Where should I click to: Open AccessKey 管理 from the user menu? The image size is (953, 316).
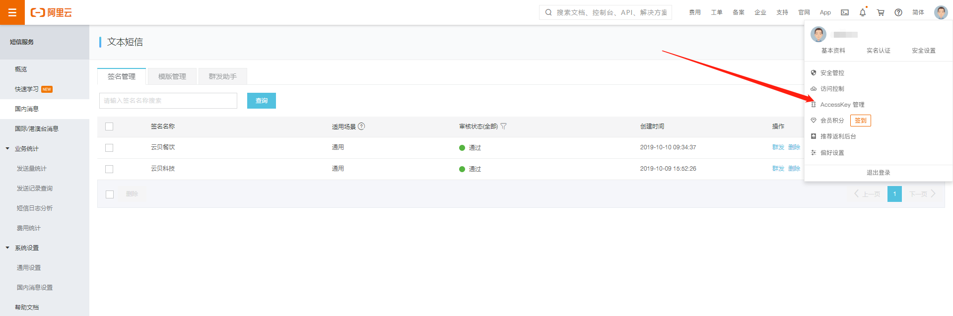pyautogui.click(x=842, y=105)
